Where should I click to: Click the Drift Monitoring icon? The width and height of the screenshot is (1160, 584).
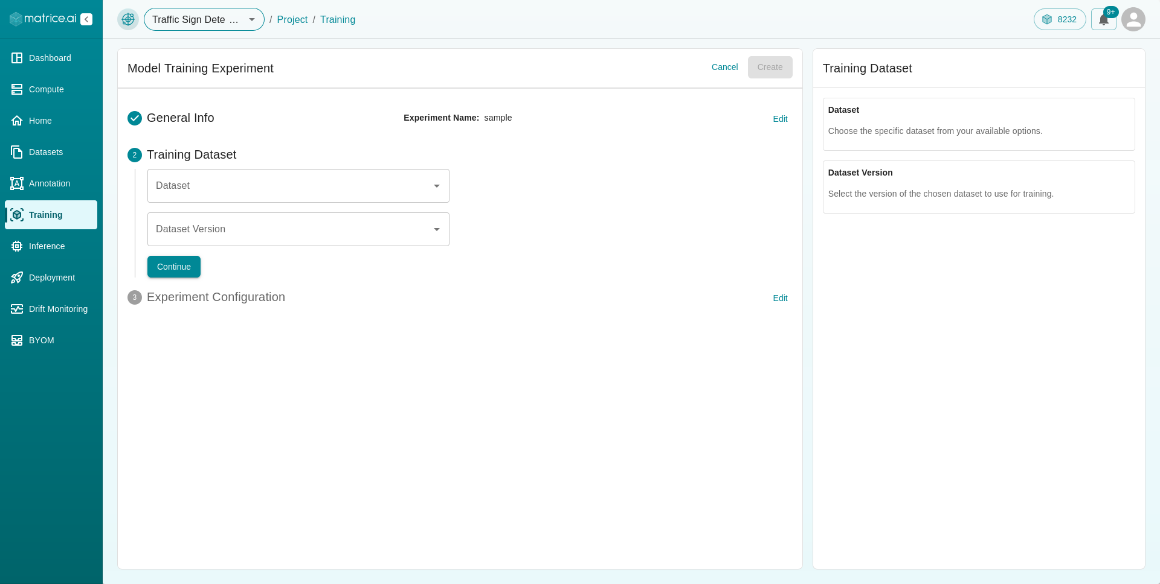point(17,309)
